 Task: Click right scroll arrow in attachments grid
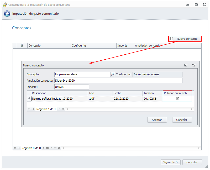[x=192, y=109]
